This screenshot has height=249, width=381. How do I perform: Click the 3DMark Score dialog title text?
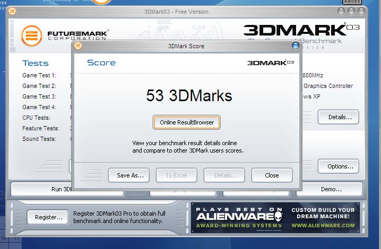[186, 46]
